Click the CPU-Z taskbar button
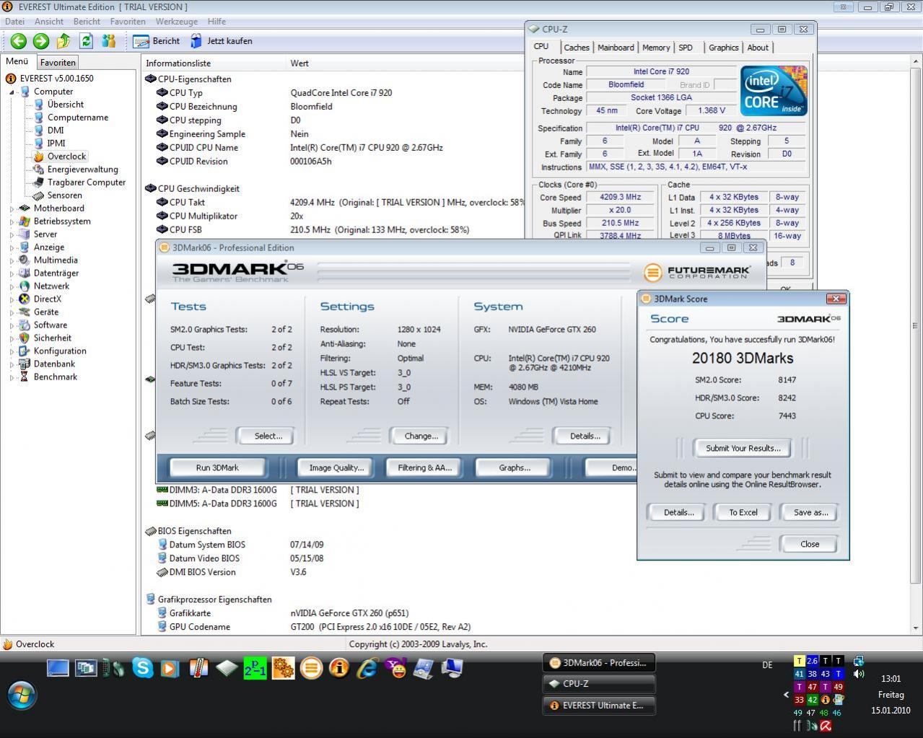Image resolution: width=923 pixels, height=738 pixels. 599,684
